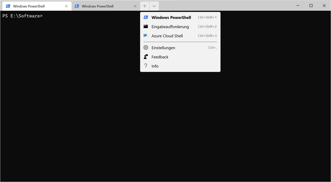Select Windows PowerShell from the dropdown menu
Screen dimensions: 331x182
[x=171, y=17]
